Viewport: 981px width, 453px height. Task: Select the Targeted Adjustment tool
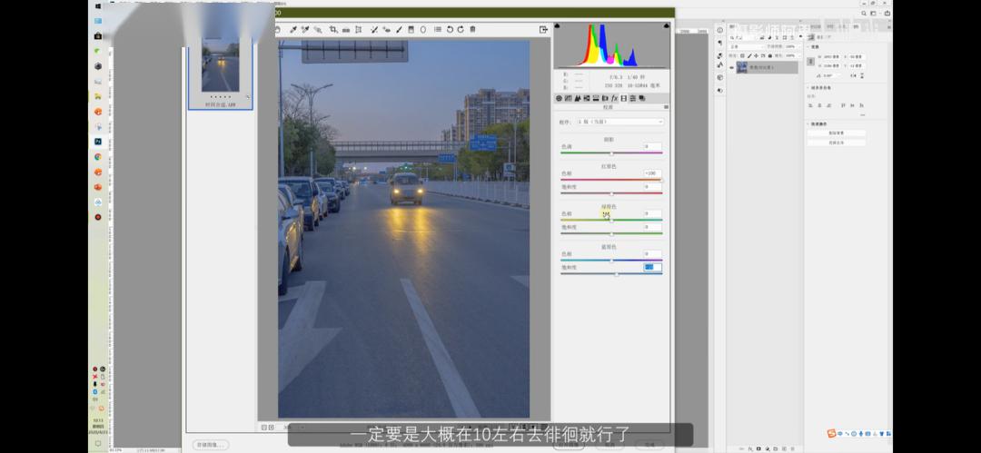click(x=318, y=29)
